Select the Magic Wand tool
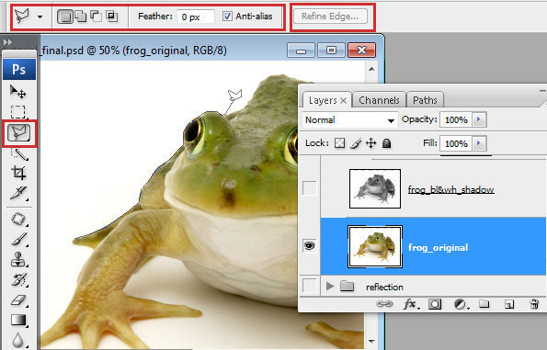This screenshot has height=350, width=547. pos(18,153)
